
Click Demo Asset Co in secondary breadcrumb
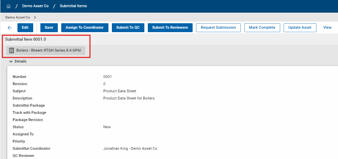(18, 17)
